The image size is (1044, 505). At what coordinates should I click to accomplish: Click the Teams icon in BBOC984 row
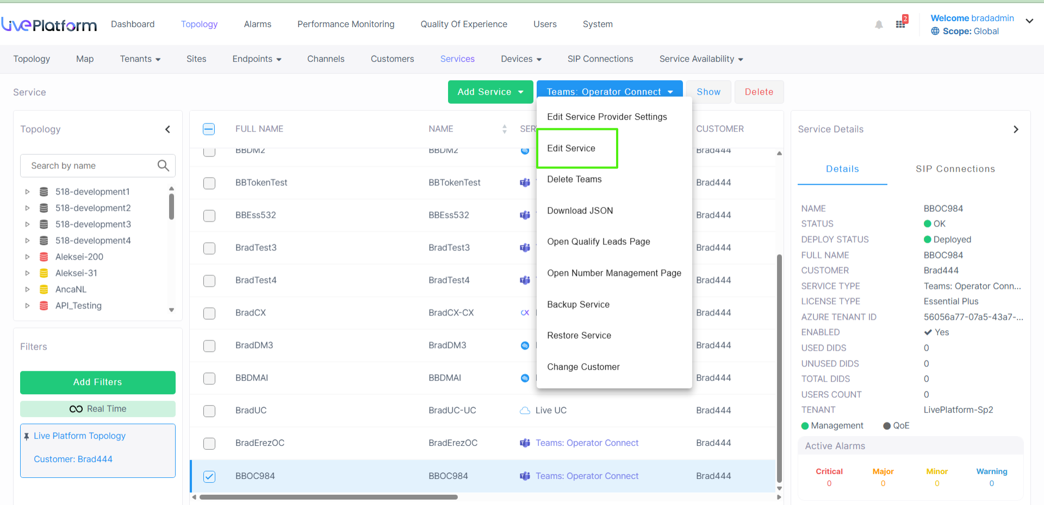coord(525,476)
